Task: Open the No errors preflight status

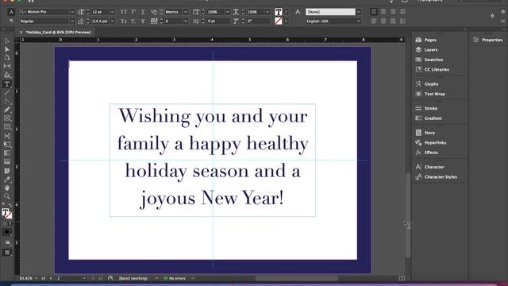Action: (x=175, y=278)
